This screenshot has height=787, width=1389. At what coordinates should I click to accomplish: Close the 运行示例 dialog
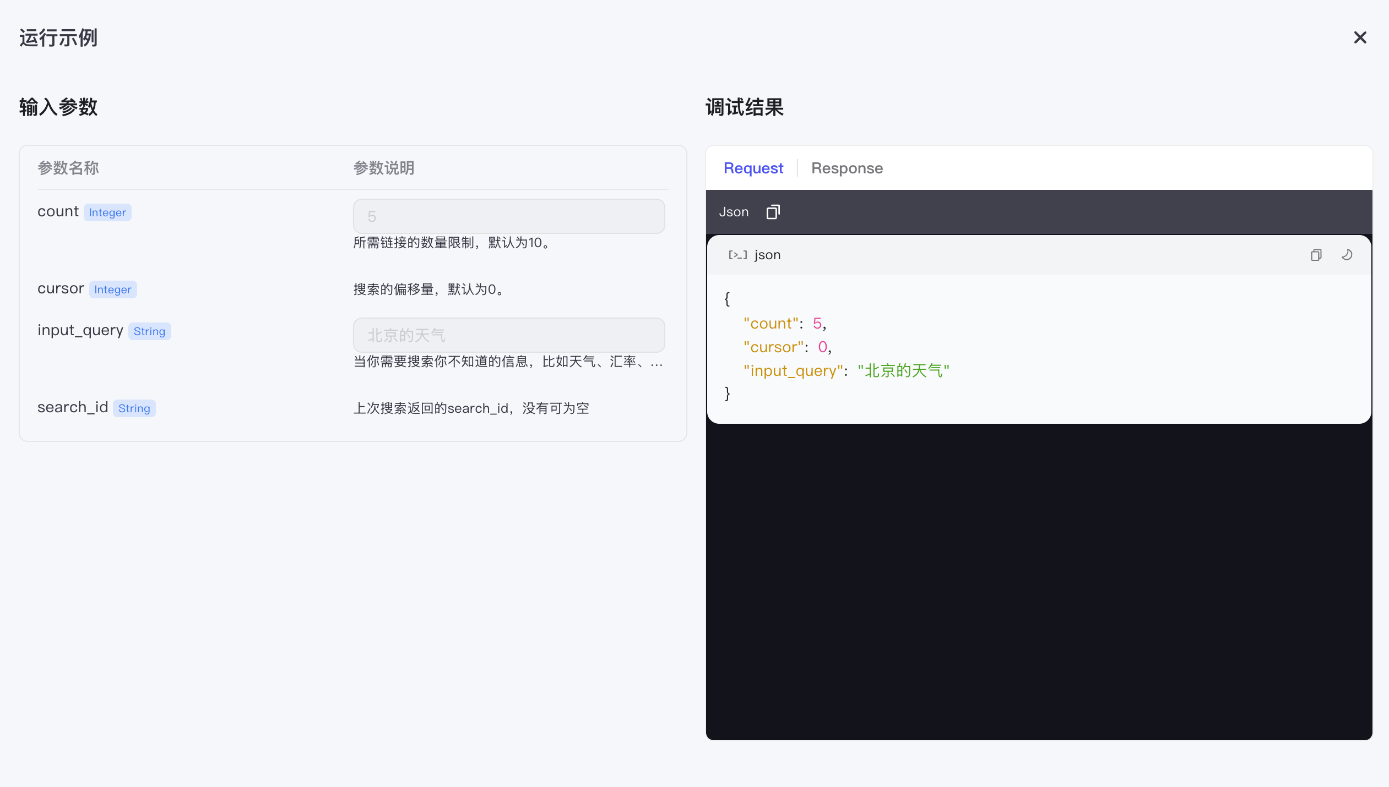click(x=1360, y=37)
